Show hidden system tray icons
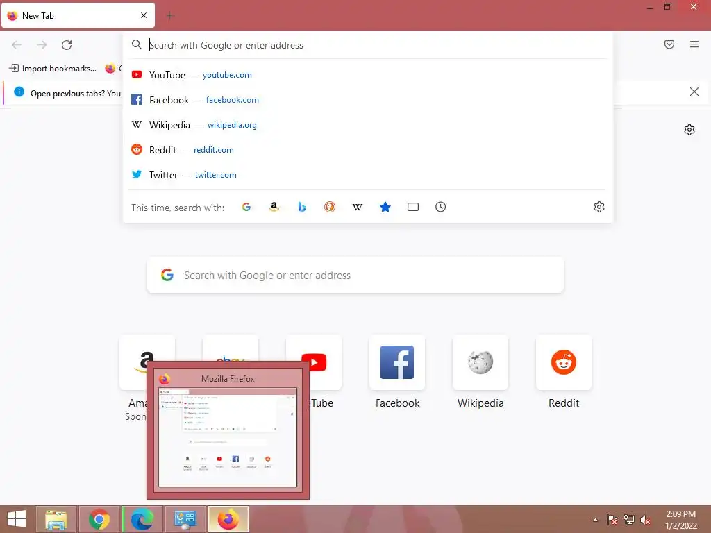Screen dimensions: 711x533 click(x=595, y=520)
